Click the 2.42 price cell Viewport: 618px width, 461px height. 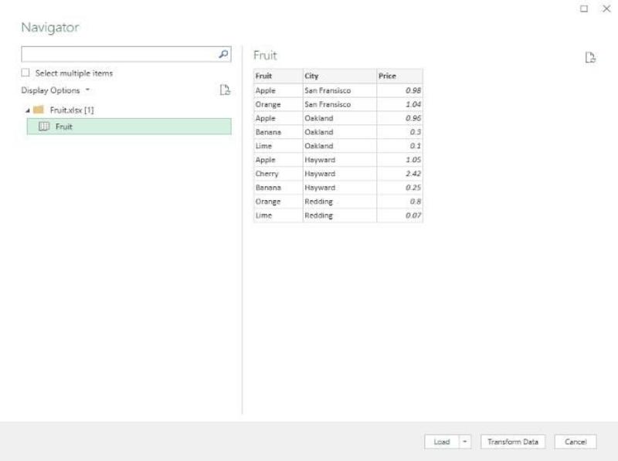tap(399, 174)
